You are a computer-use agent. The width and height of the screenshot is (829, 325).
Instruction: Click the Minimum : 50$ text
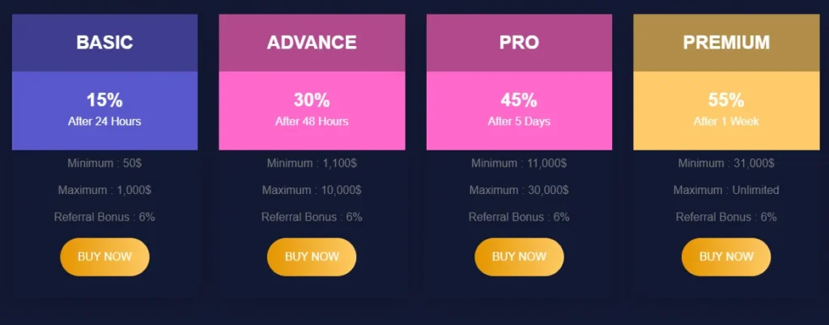click(x=104, y=163)
